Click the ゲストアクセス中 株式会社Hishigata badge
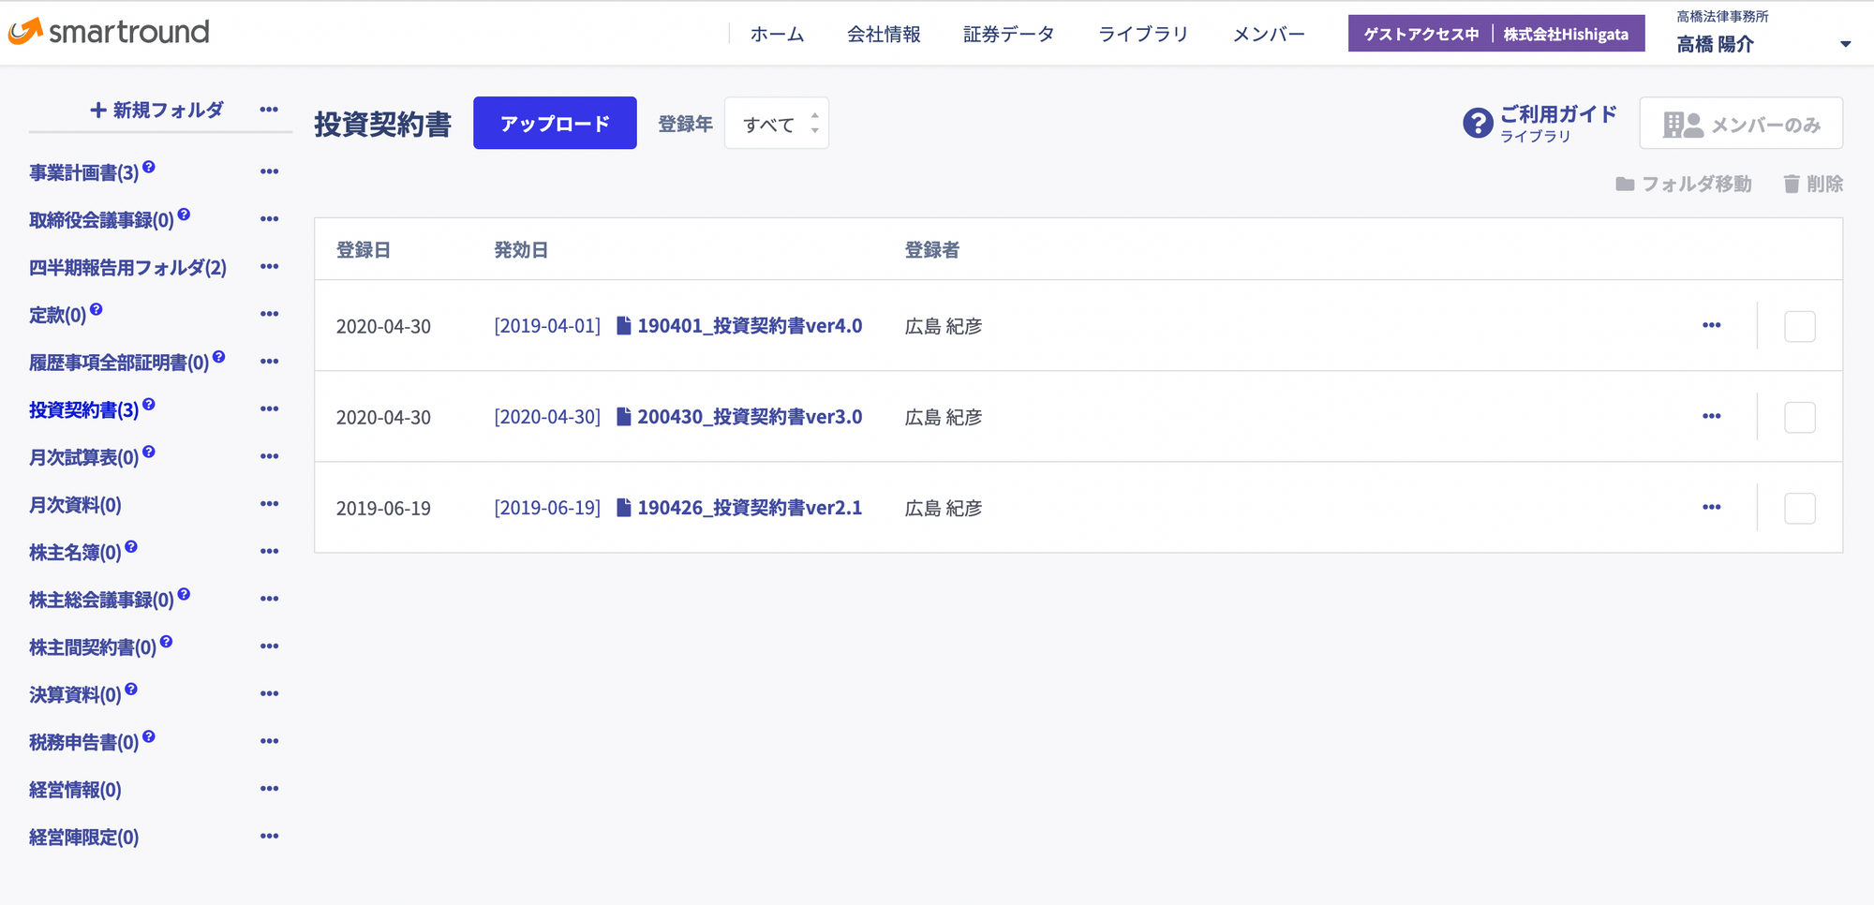The height and width of the screenshot is (905, 1874). click(1496, 34)
